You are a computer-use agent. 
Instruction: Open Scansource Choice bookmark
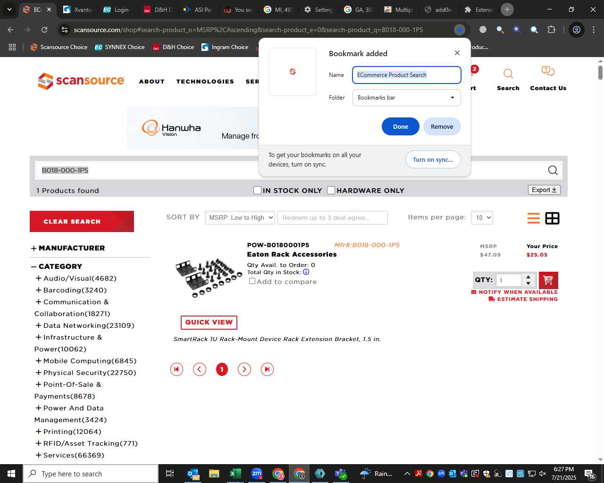(x=59, y=47)
